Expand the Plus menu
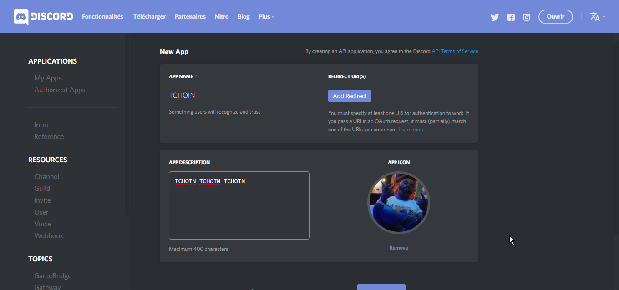 267,17
